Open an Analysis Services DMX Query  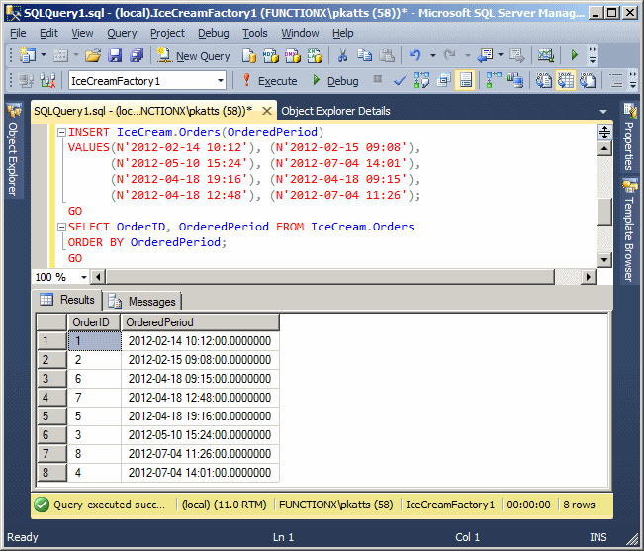(293, 55)
